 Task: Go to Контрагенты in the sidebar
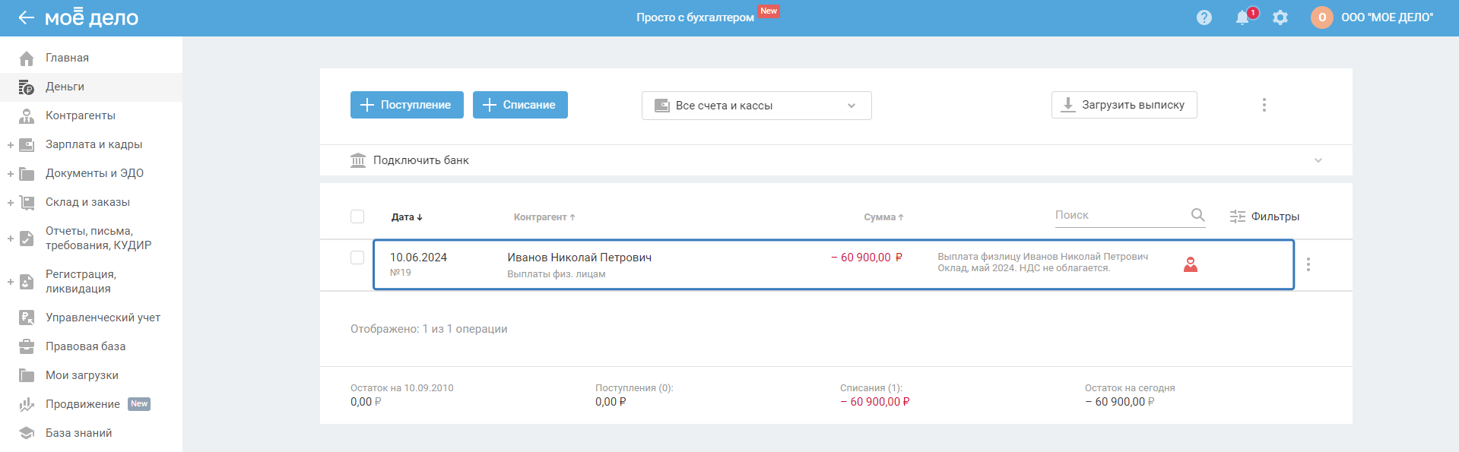(81, 115)
